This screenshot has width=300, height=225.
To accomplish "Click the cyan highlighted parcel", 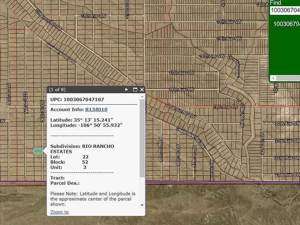I will [38, 151].
